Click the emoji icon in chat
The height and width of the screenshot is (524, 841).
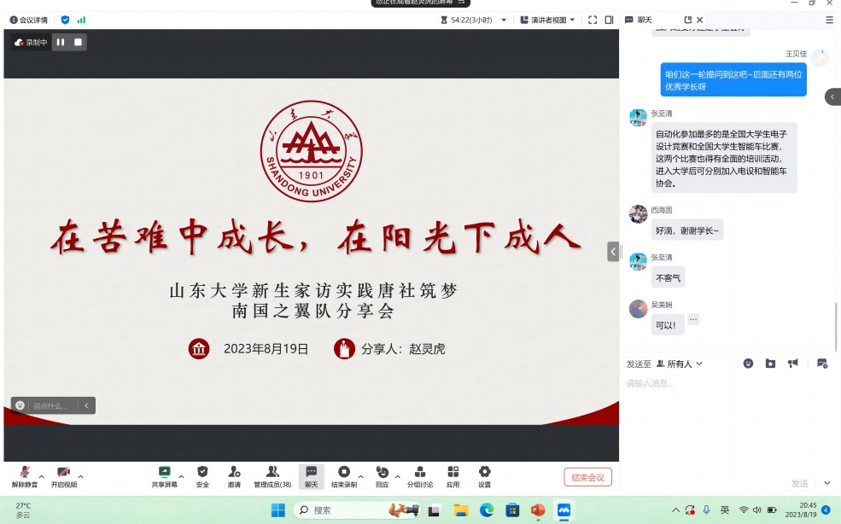click(748, 364)
